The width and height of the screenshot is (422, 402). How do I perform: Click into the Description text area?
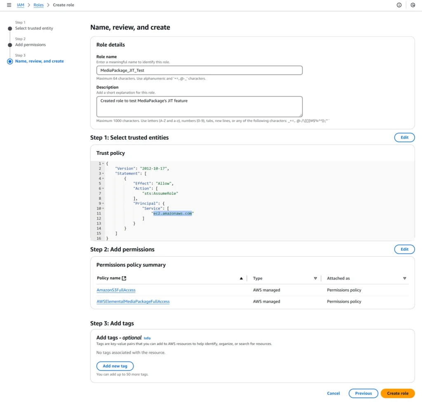tap(199, 106)
